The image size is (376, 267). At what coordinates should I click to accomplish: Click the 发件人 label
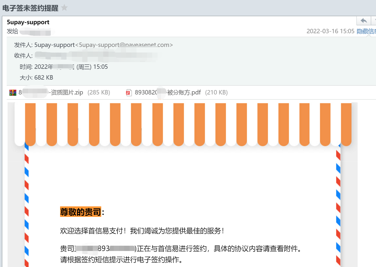[23, 45]
